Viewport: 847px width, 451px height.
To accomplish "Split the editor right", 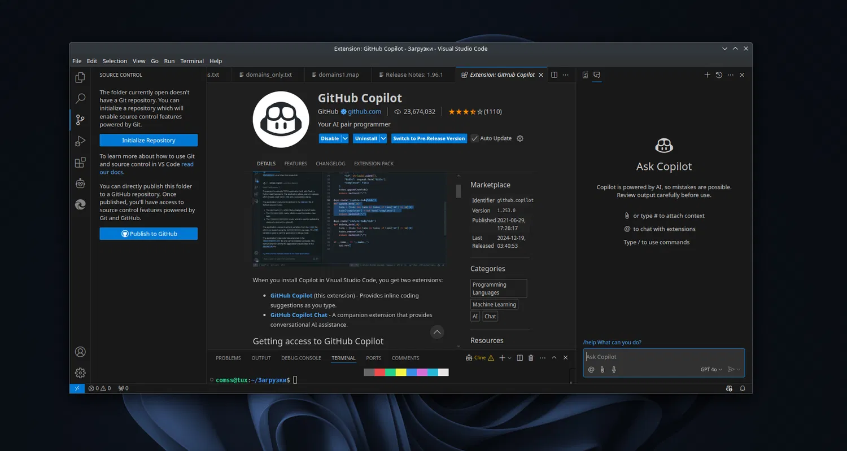I will pos(555,75).
